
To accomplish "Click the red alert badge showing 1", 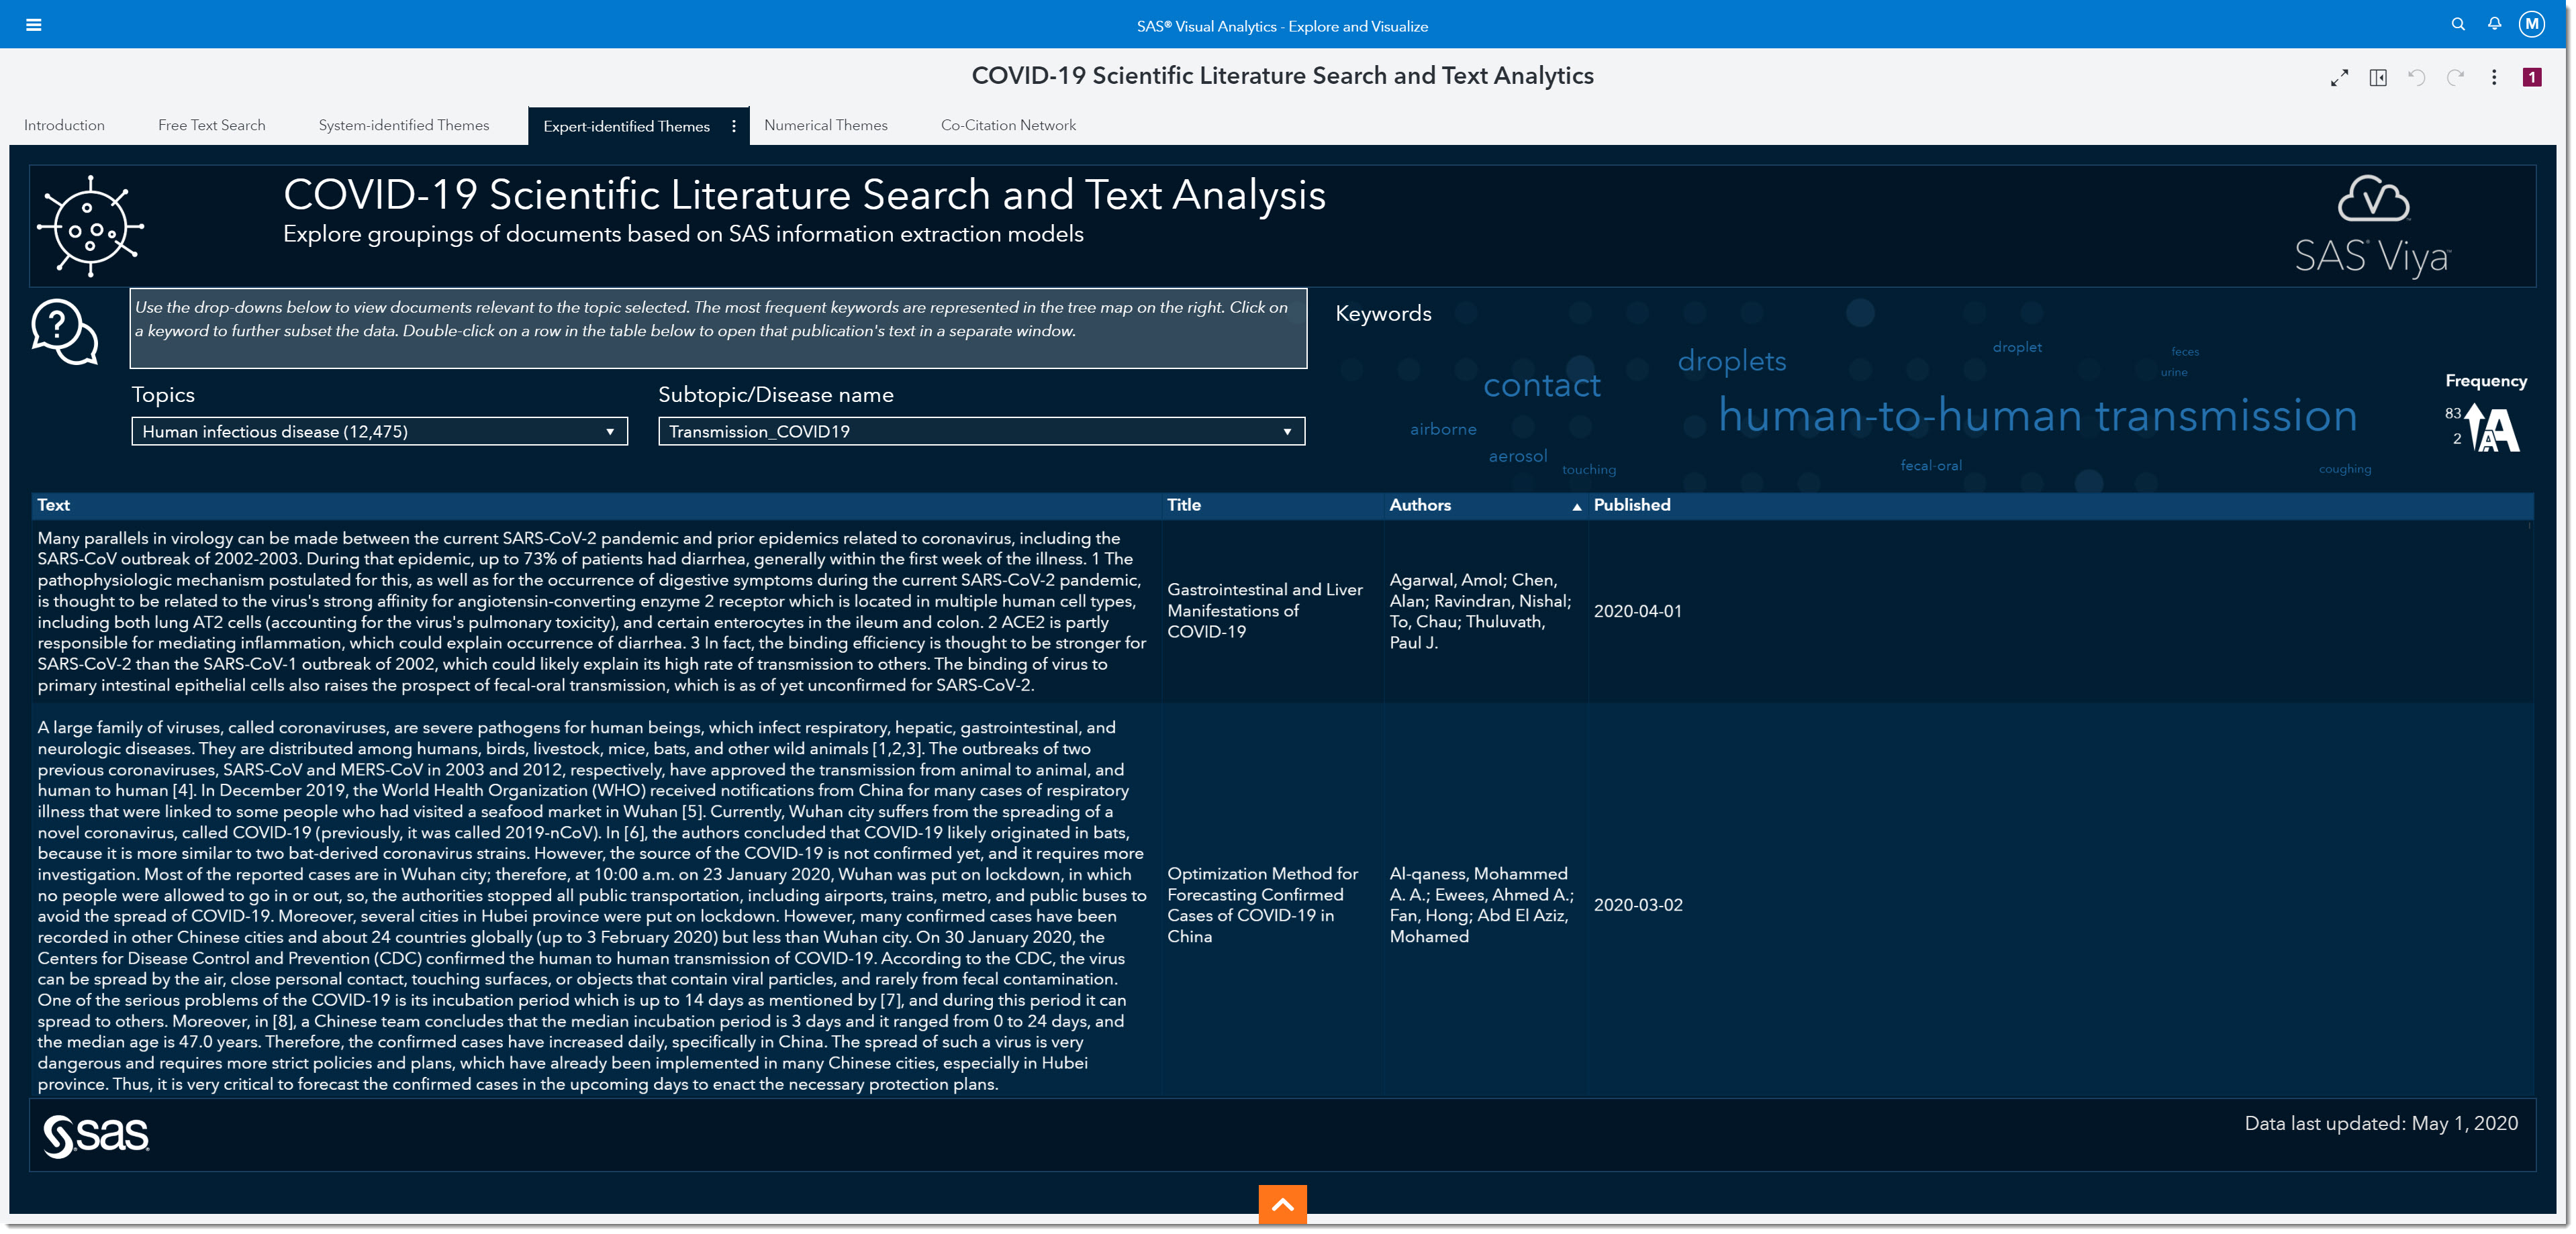I will tap(2532, 78).
